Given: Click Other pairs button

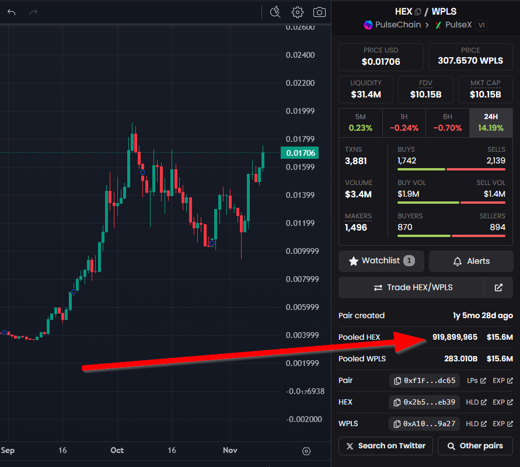Looking at the screenshot, I should pos(475,446).
